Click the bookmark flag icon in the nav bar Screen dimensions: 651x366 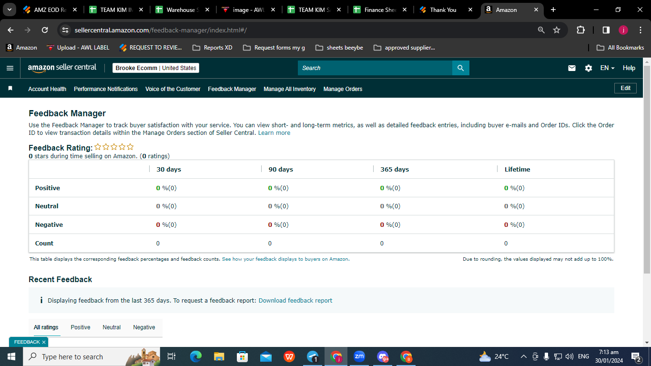(10, 89)
